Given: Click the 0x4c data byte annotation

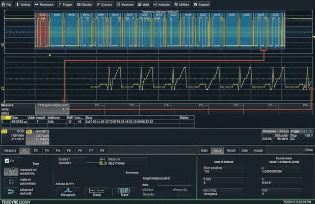Looking at the screenshot, I should click(x=86, y=15).
